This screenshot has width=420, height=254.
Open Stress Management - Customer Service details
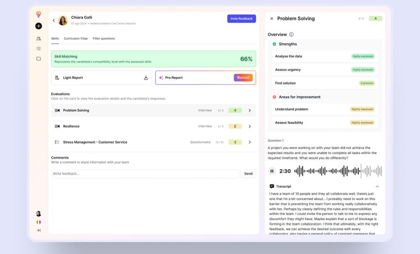coord(249,142)
